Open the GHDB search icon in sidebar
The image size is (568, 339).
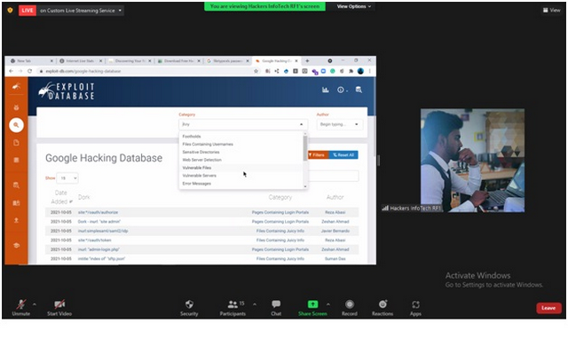[x=16, y=125]
